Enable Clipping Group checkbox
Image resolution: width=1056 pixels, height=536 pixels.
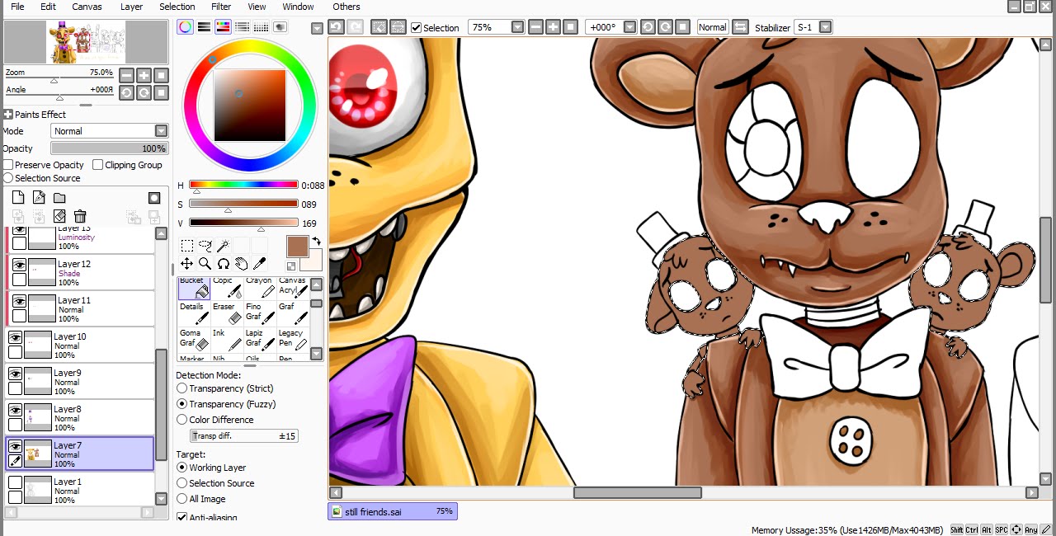pos(97,165)
